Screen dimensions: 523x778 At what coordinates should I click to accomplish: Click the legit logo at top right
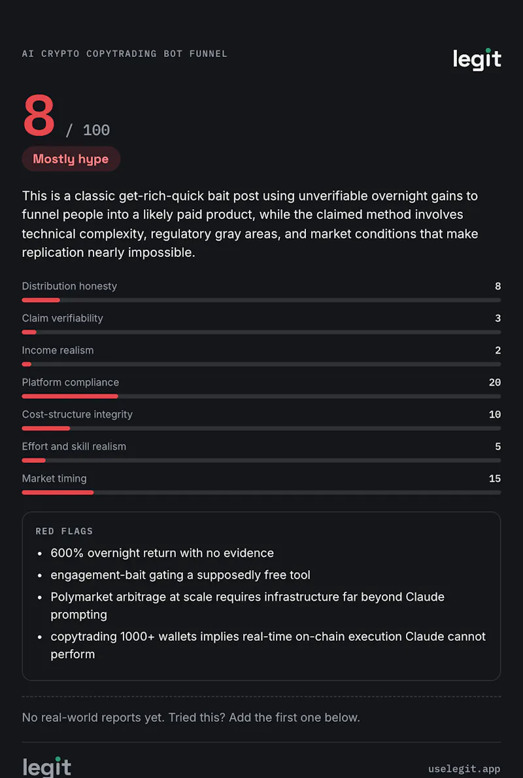coord(477,59)
